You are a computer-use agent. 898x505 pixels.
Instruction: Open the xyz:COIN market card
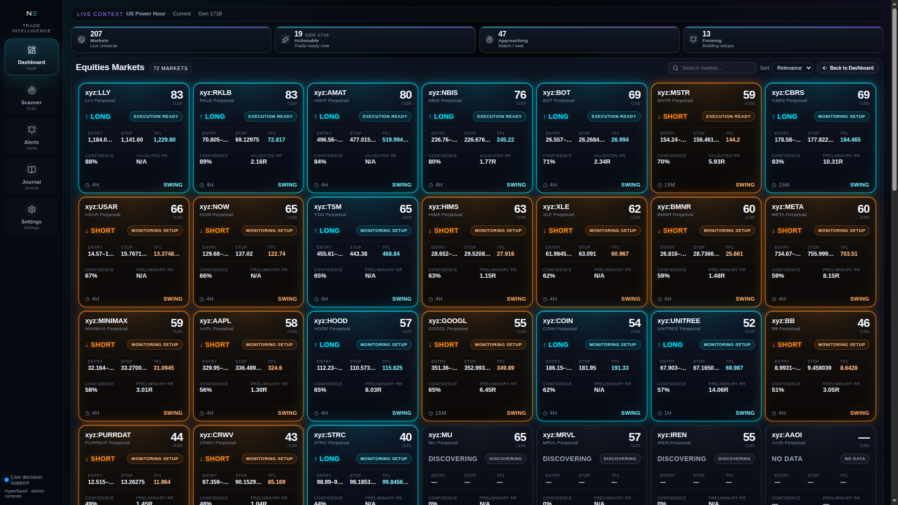592,366
